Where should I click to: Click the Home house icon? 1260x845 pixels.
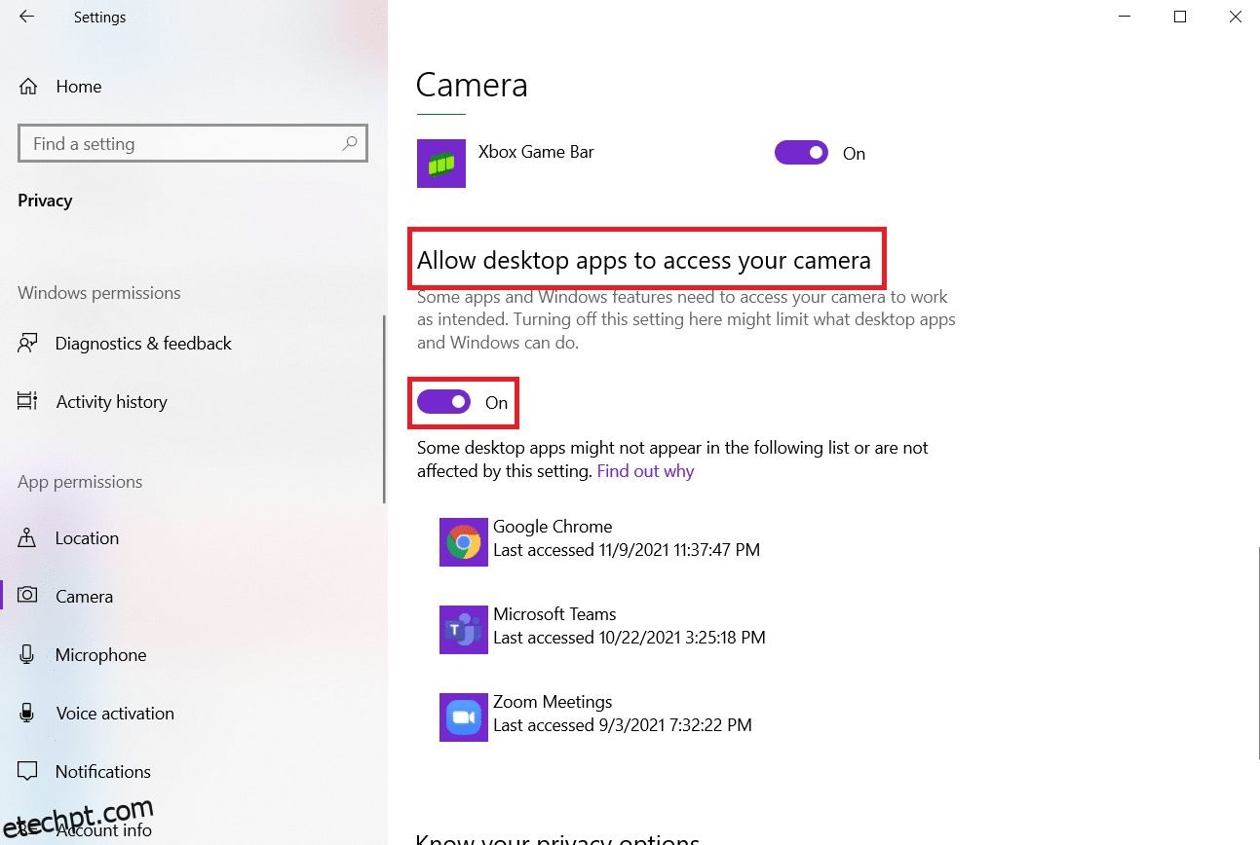[x=29, y=86]
